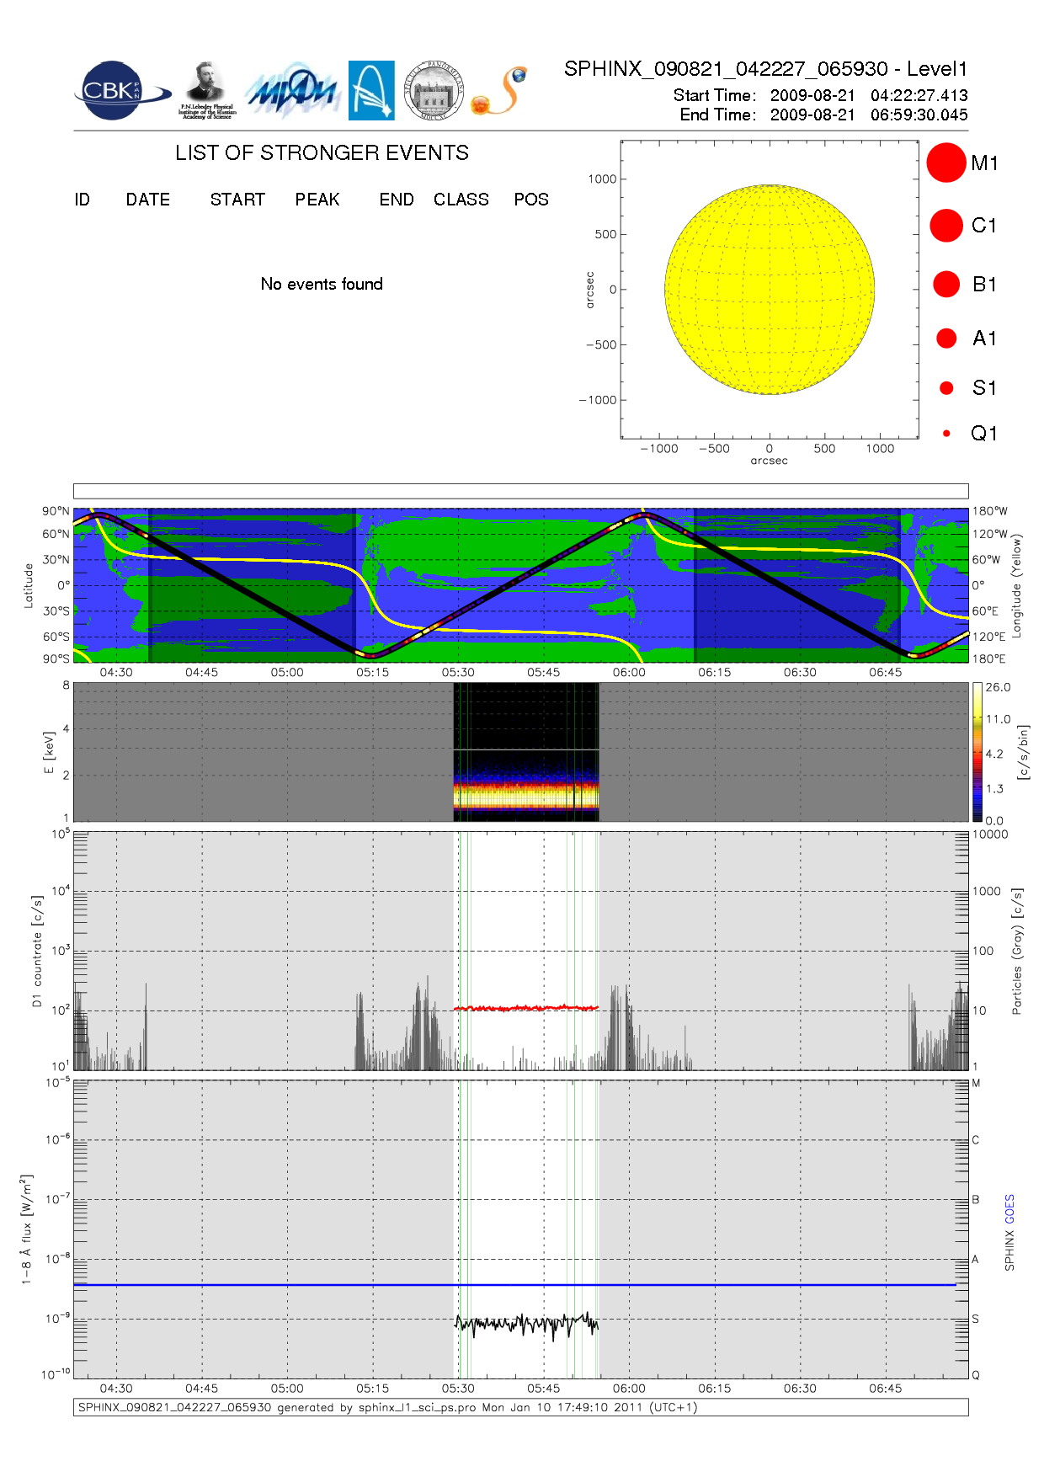Click the "No events found" text

pos(322,284)
